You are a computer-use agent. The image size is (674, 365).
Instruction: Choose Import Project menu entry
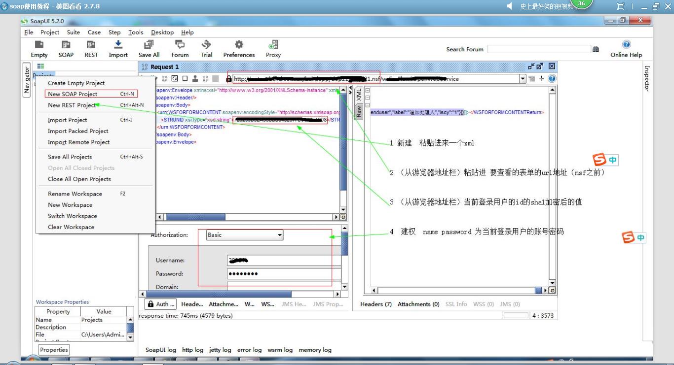pyautogui.click(x=95, y=120)
